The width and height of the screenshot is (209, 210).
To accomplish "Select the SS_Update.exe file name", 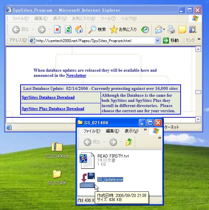I will [110, 179].
